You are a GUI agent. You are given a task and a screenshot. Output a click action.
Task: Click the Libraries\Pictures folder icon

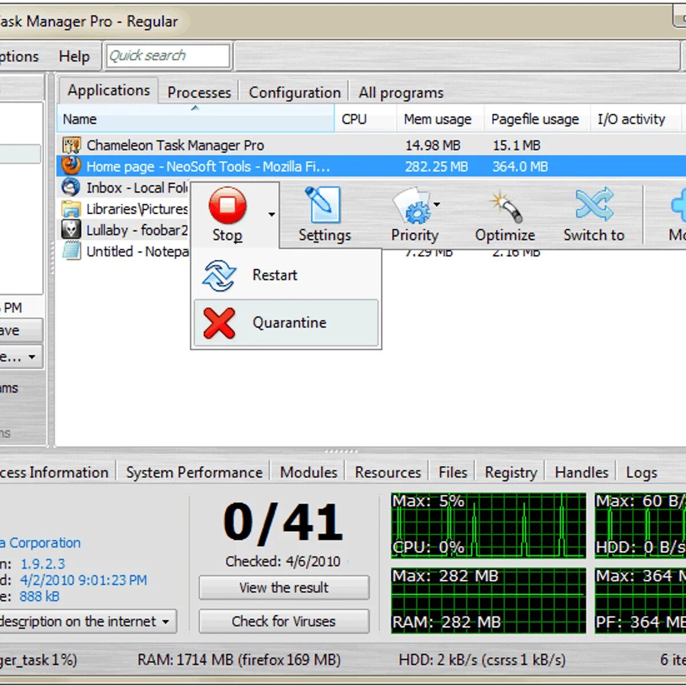71,209
